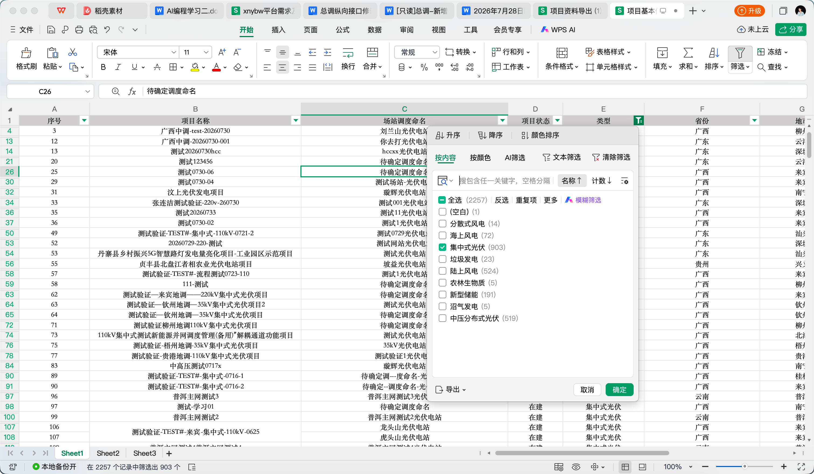Expand the 导出 export dropdown

(x=451, y=390)
